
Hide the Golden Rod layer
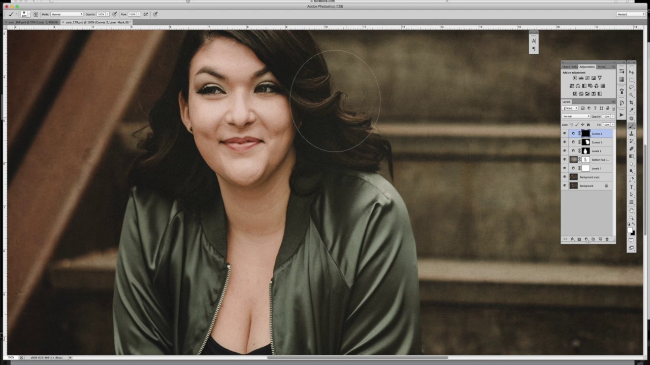tap(565, 160)
